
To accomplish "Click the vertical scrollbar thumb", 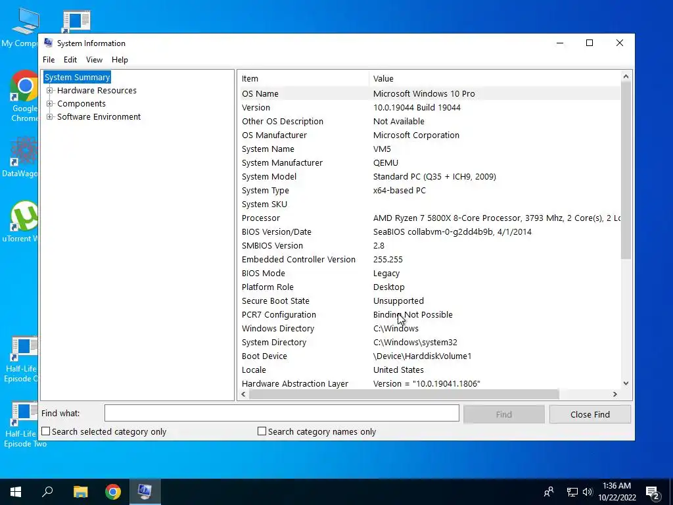I will (626, 170).
